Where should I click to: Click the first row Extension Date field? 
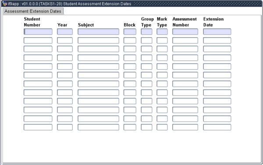click(x=217, y=31)
